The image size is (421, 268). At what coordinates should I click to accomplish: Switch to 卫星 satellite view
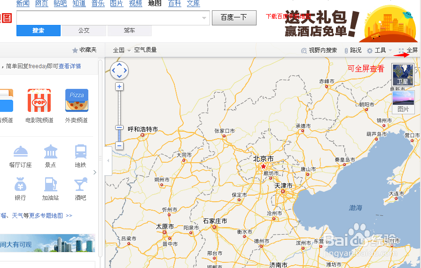click(x=403, y=75)
